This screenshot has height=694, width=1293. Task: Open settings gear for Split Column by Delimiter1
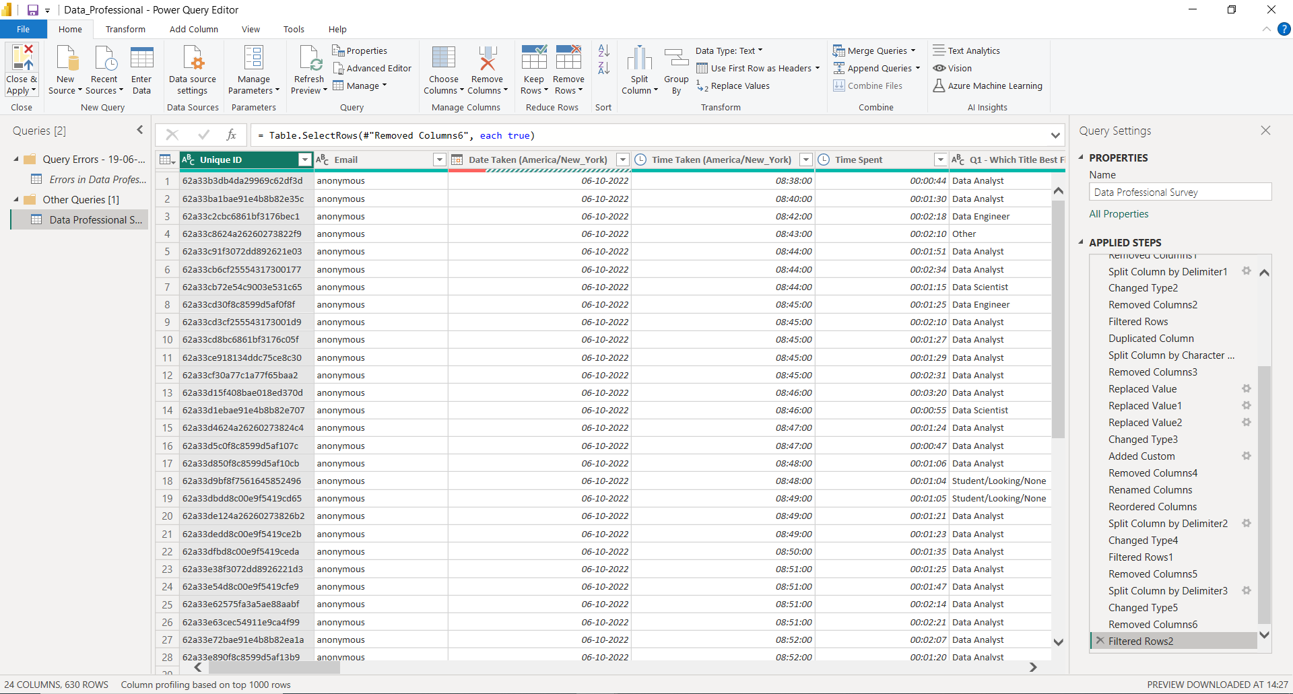tap(1247, 271)
